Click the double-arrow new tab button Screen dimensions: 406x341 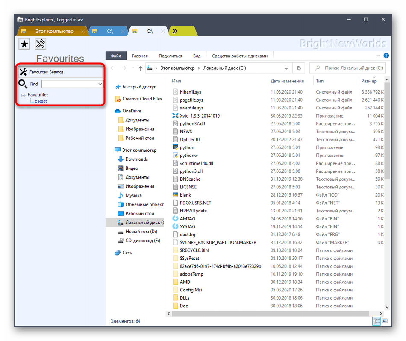[175, 31]
